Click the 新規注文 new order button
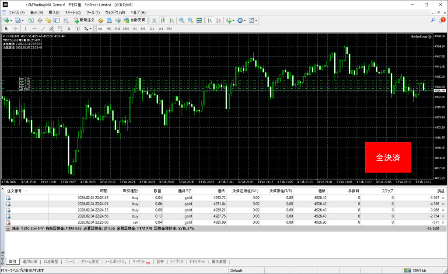This screenshot has height=274, width=448. click(x=84, y=21)
